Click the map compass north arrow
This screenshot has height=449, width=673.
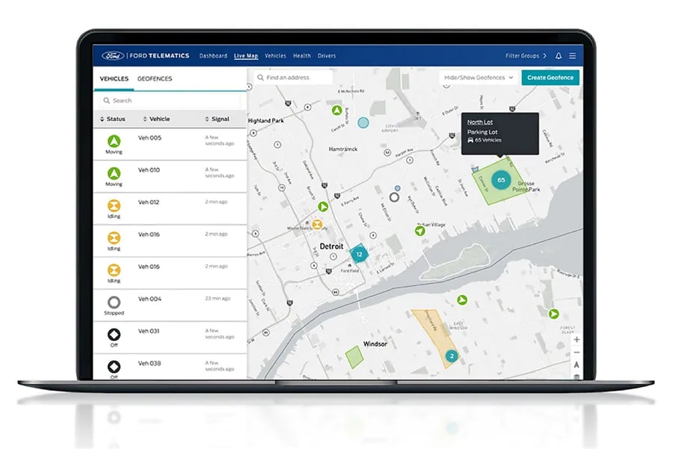pos(576,365)
